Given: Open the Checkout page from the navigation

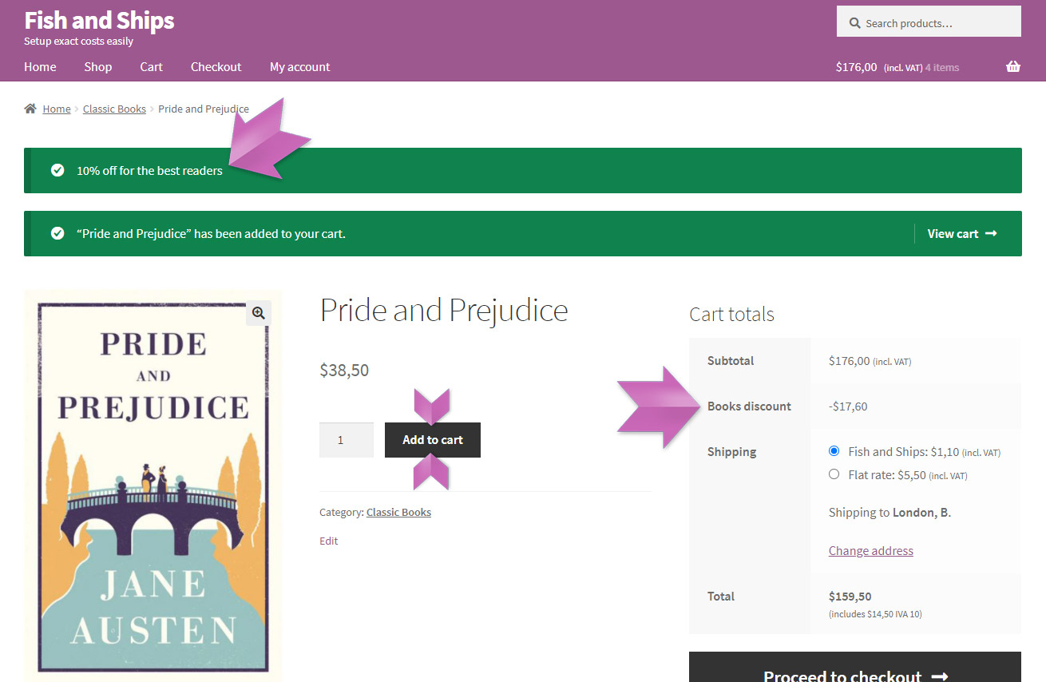Looking at the screenshot, I should point(216,66).
